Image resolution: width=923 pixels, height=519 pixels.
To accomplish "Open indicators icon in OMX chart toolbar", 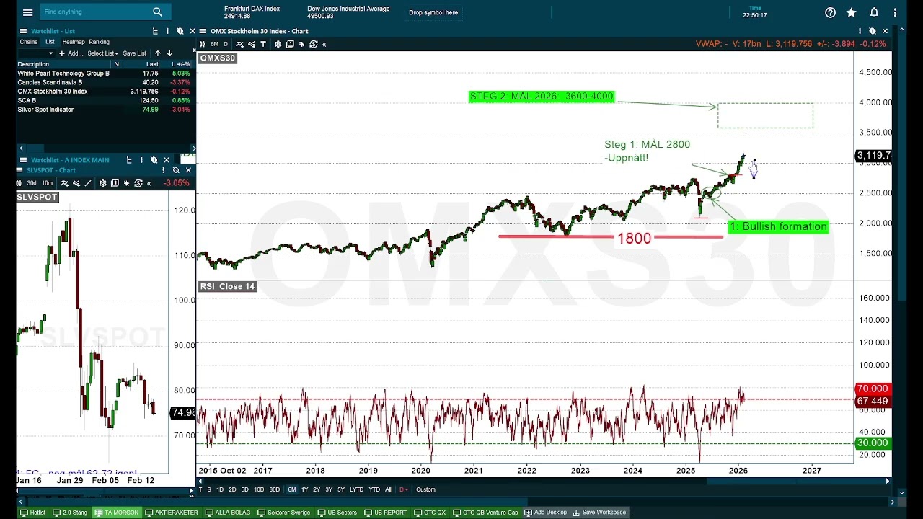I will [239, 44].
